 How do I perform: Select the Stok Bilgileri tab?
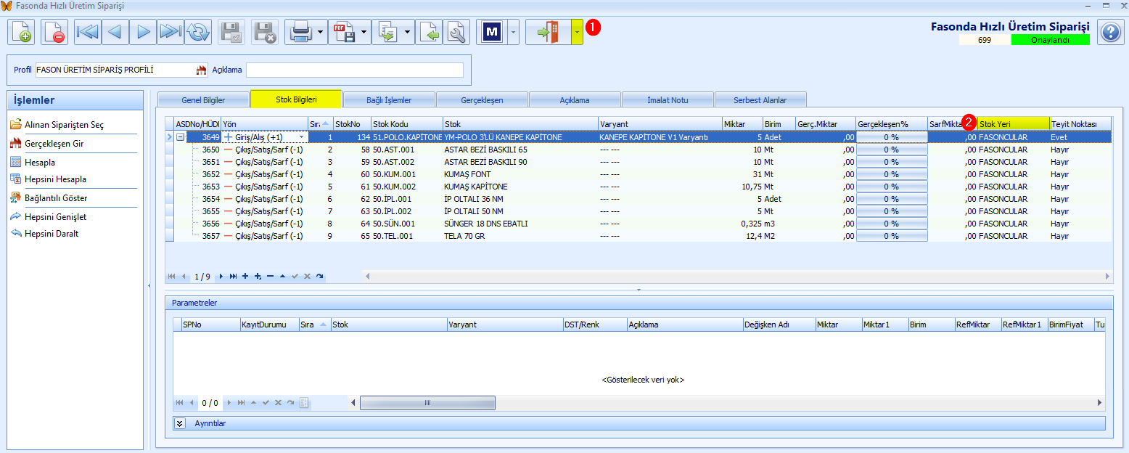[x=296, y=99]
